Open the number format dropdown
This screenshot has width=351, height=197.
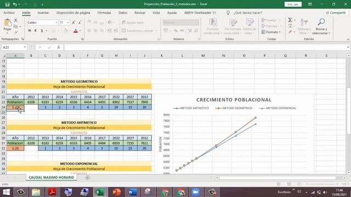coord(197,22)
